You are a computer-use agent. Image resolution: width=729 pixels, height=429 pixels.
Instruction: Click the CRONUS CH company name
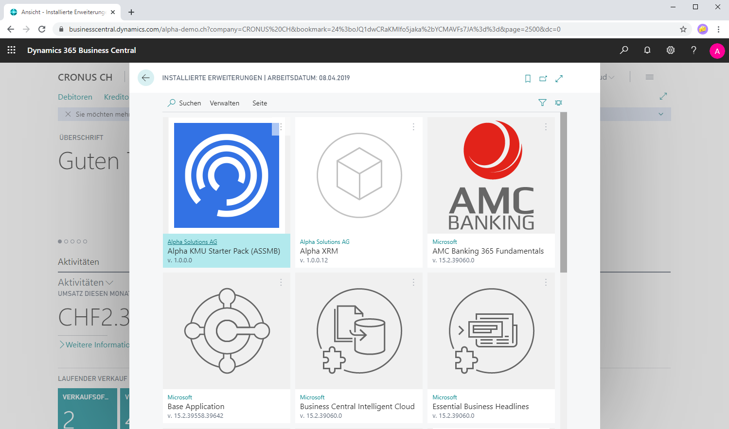pyautogui.click(x=85, y=77)
